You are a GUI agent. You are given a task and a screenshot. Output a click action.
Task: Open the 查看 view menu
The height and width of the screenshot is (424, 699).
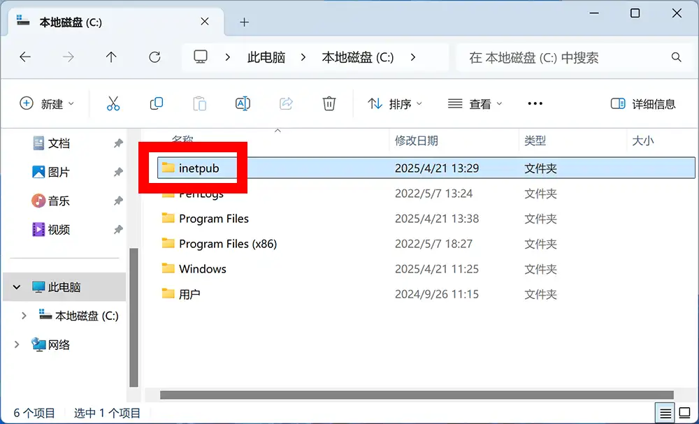point(475,103)
